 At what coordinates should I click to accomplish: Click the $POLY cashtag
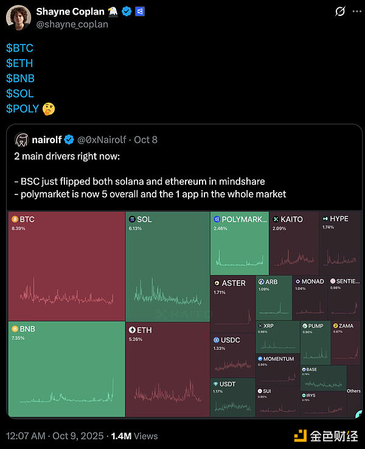tap(23, 109)
